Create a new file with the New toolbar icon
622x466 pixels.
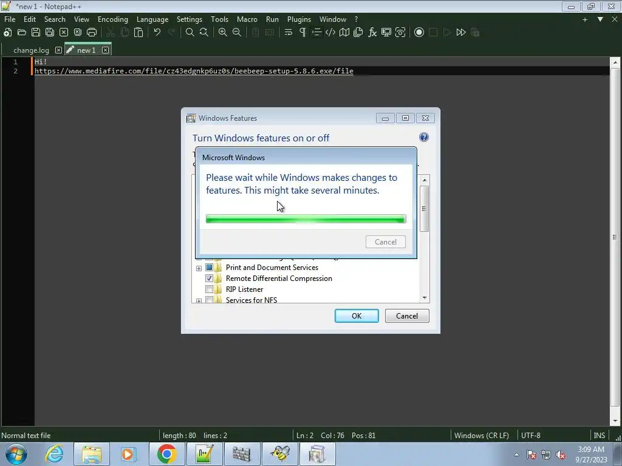click(x=7, y=33)
